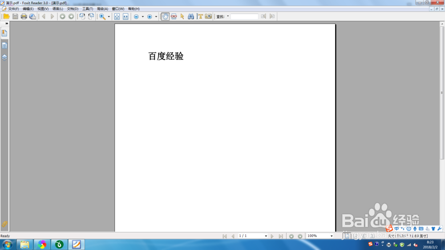Click the binoculars Search icon
The height and width of the screenshot is (250, 445).
click(x=191, y=16)
